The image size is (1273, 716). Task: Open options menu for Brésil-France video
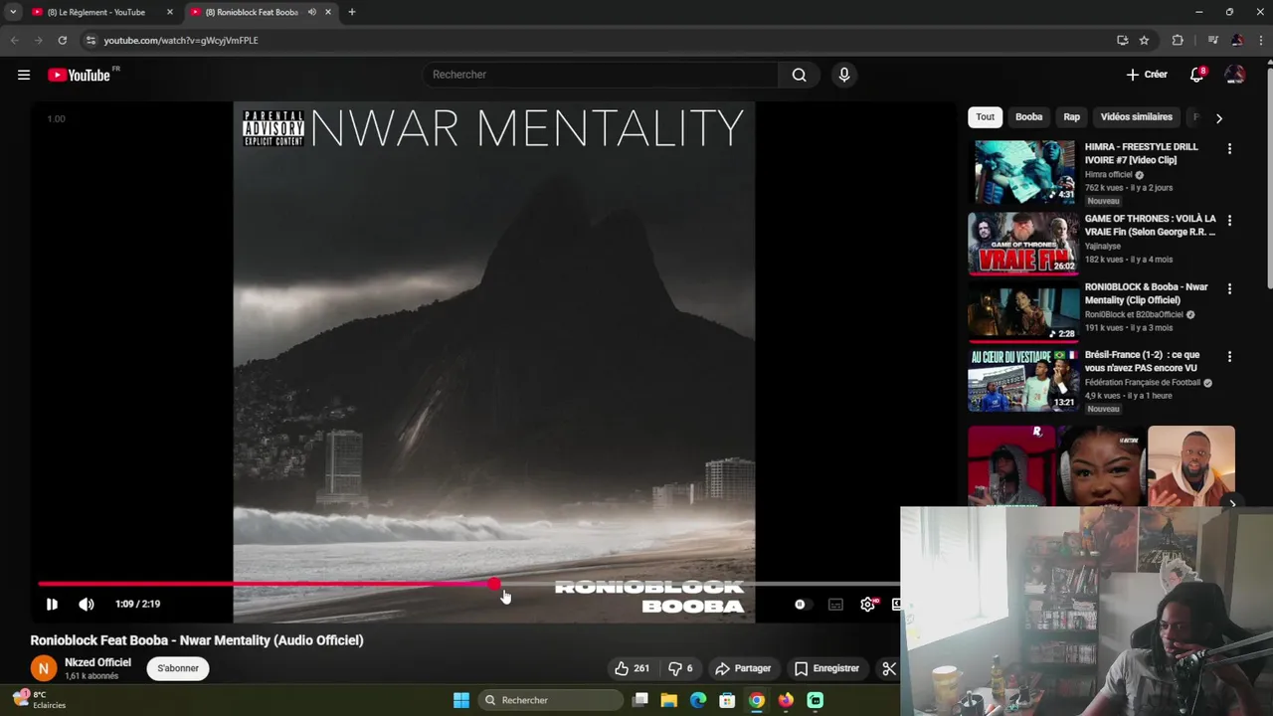coord(1229,357)
